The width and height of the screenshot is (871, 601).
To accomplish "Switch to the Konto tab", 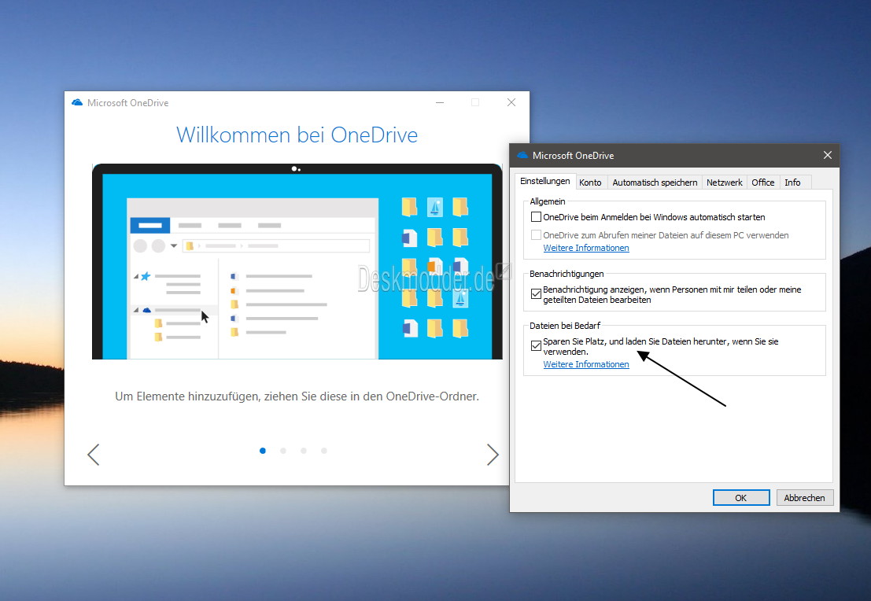I will [x=590, y=183].
